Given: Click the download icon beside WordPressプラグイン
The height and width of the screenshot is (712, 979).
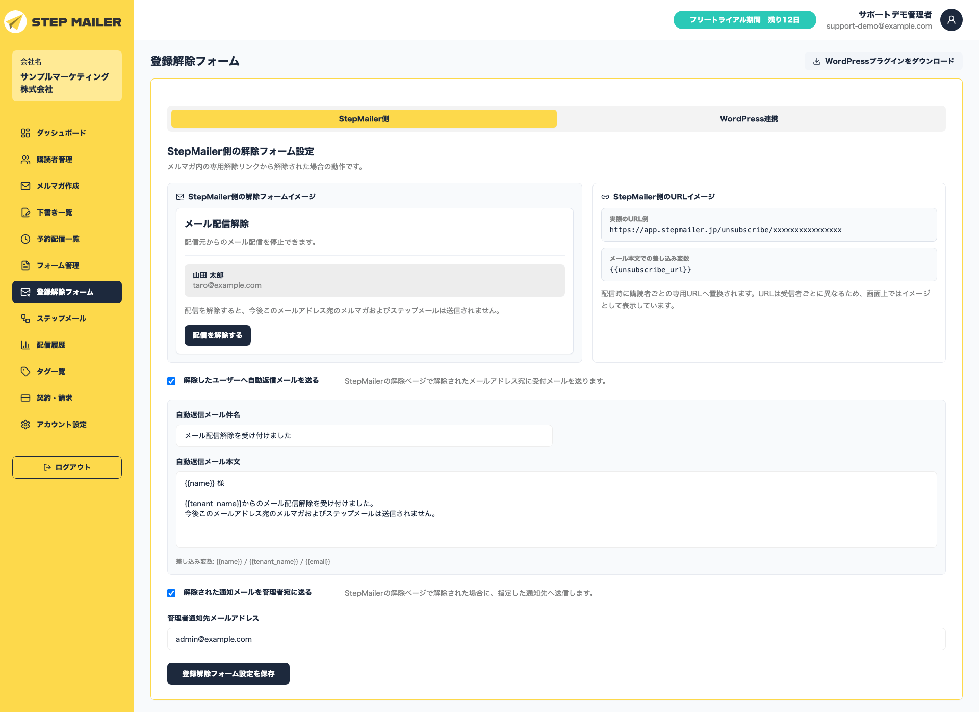Looking at the screenshot, I should pos(817,61).
